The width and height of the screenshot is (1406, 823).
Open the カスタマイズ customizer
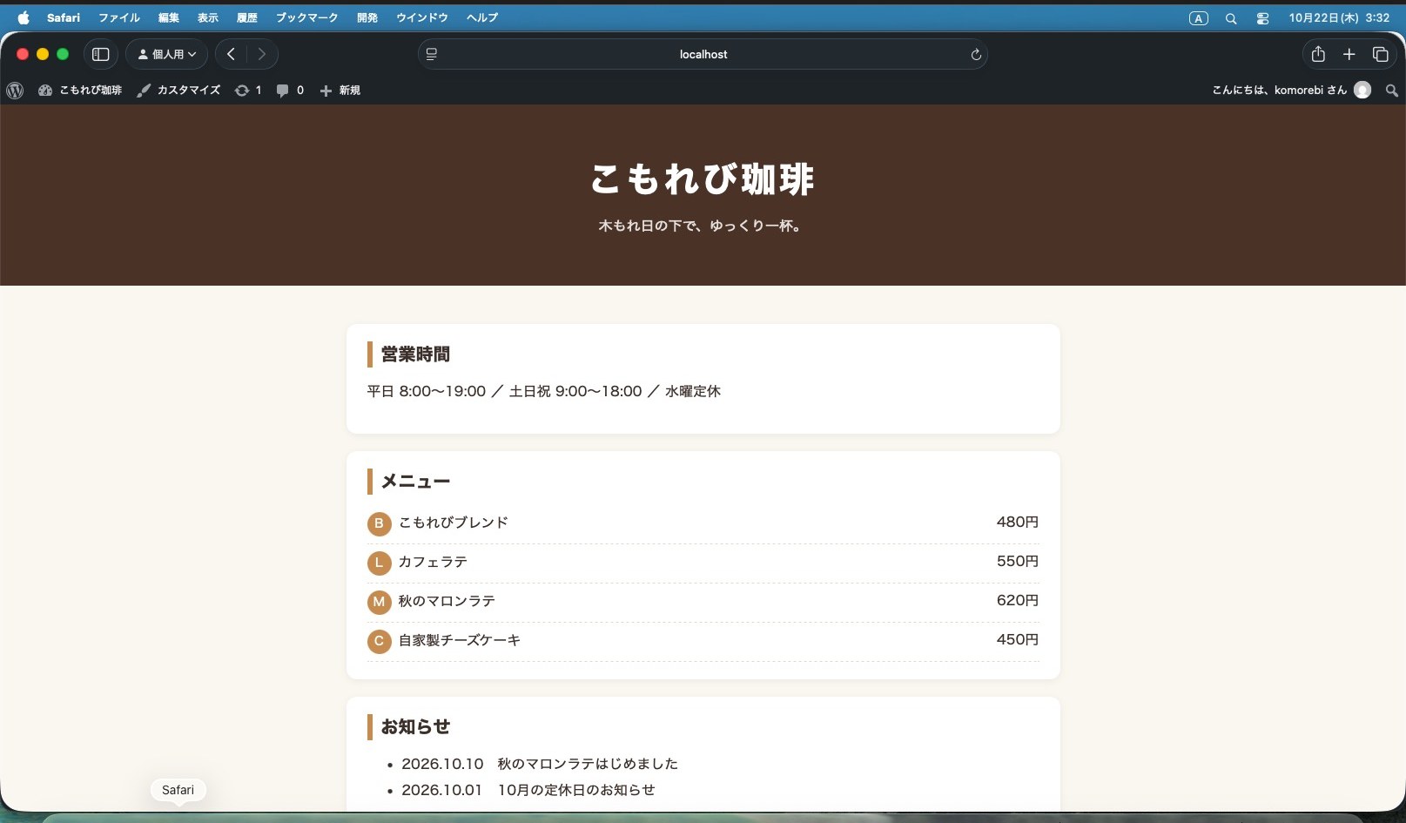pyautogui.click(x=178, y=91)
